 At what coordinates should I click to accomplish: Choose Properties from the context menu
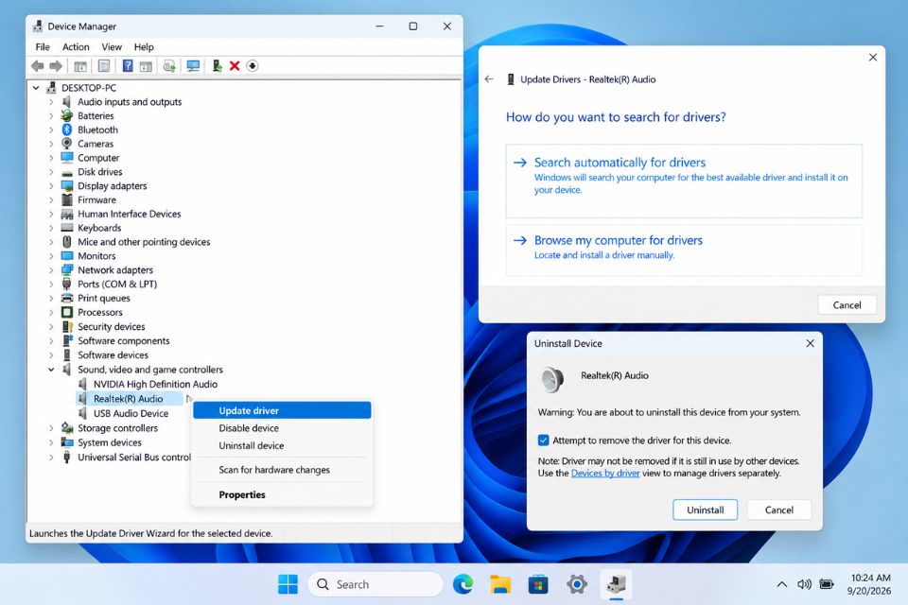(x=282, y=494)
